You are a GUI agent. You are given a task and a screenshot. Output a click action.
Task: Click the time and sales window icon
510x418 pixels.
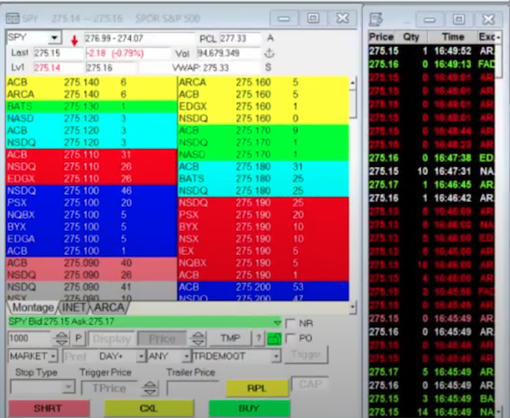pos(376,19)
